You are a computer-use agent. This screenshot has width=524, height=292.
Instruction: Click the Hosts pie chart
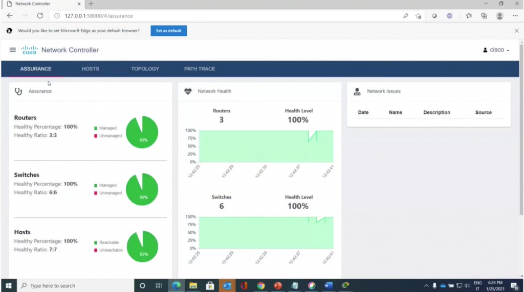[142, 247]
